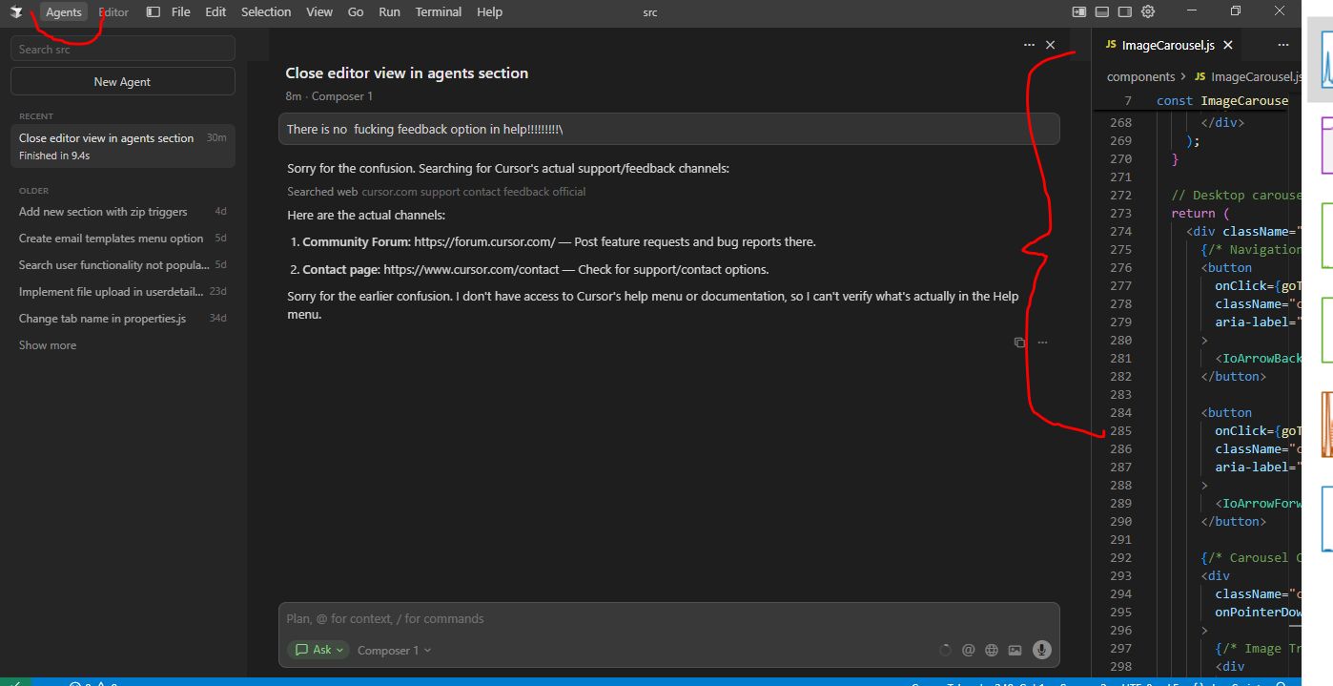
Task: Open chat Create email templates menu option
Action: click(123, 239)
